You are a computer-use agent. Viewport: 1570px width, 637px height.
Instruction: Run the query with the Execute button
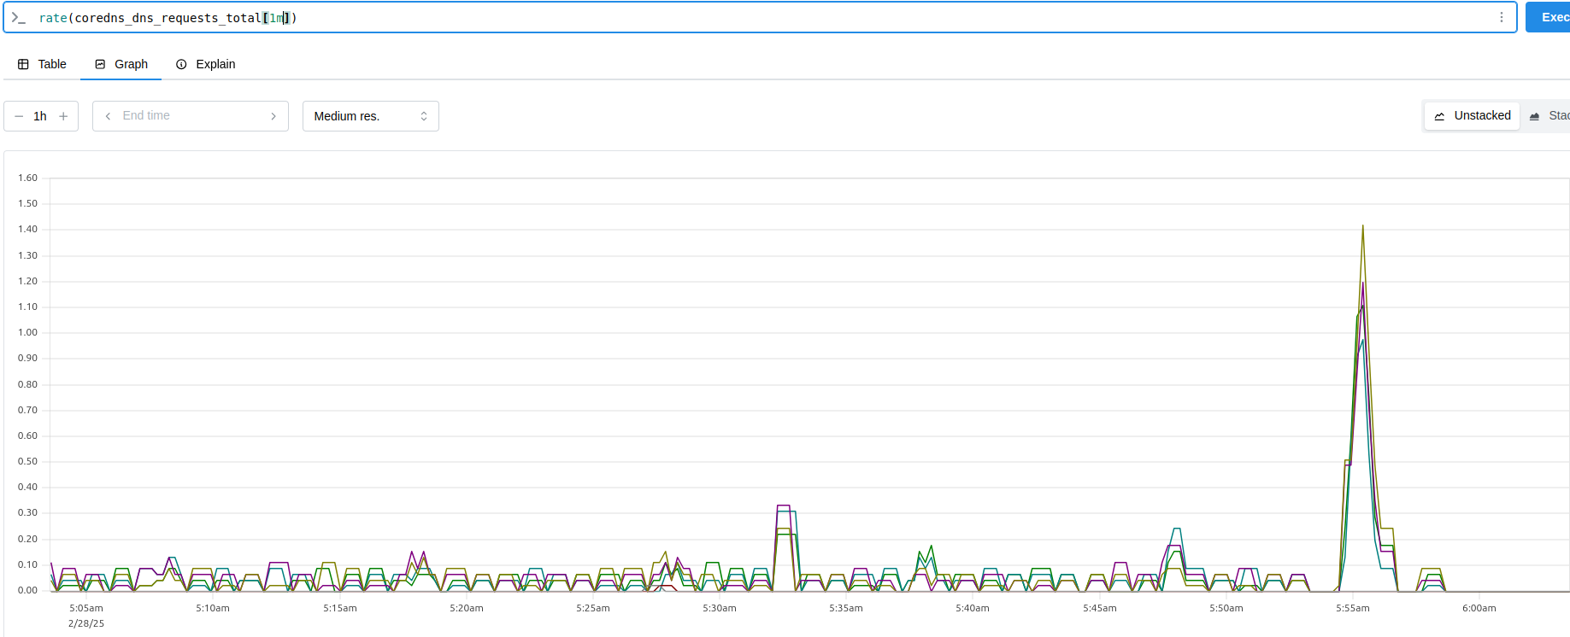pos(1549,17)
